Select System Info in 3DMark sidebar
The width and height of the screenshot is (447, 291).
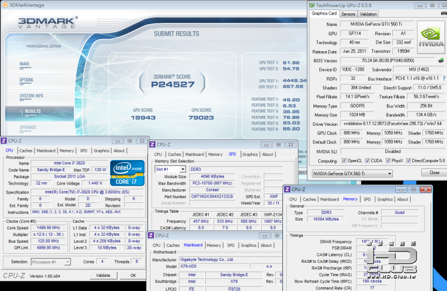(x=31, y=96)
